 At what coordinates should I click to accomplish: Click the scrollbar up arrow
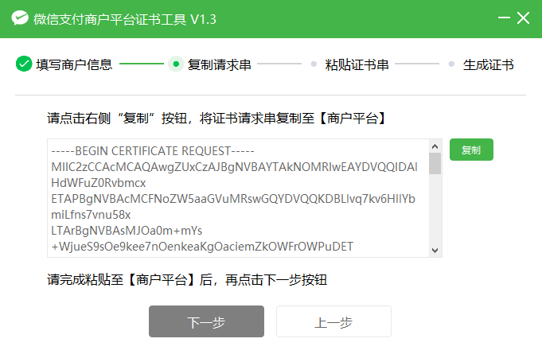click(x=435, y=146)
